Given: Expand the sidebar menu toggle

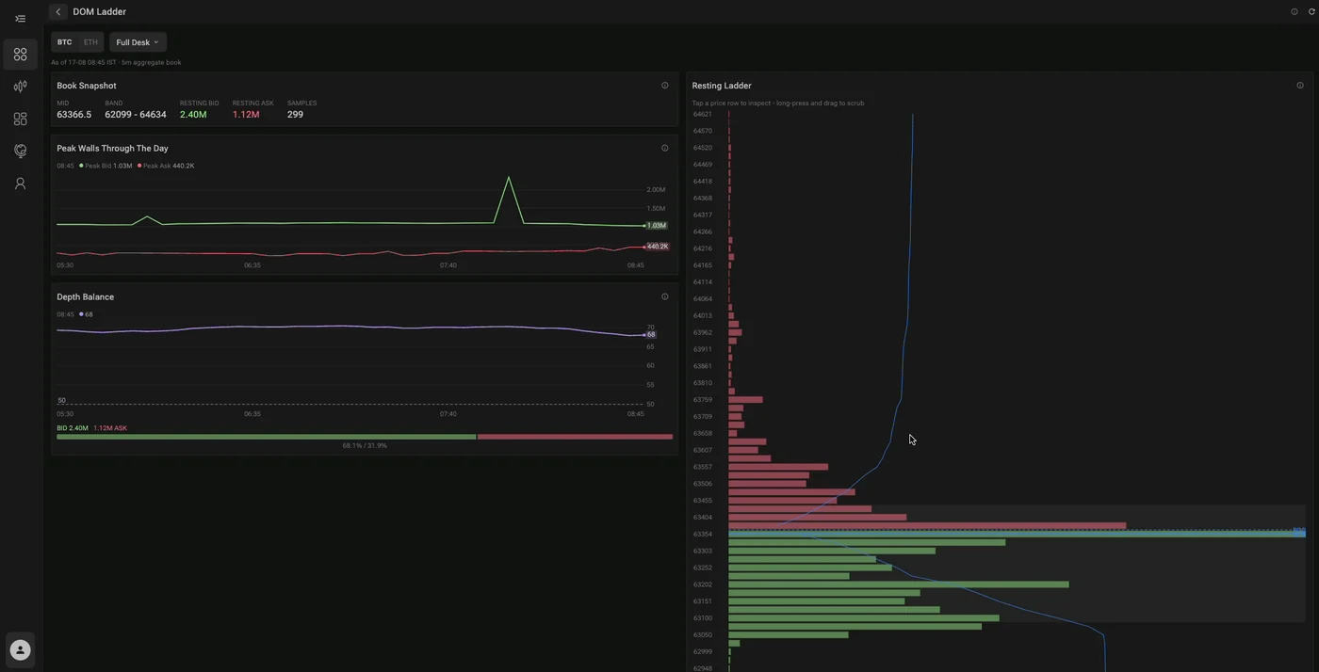Looking at the screenshot, I should click(20, 19).
